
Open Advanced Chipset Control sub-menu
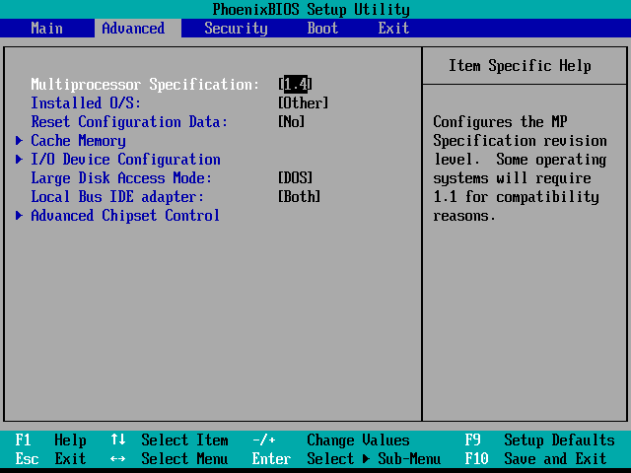coord(125,215)
